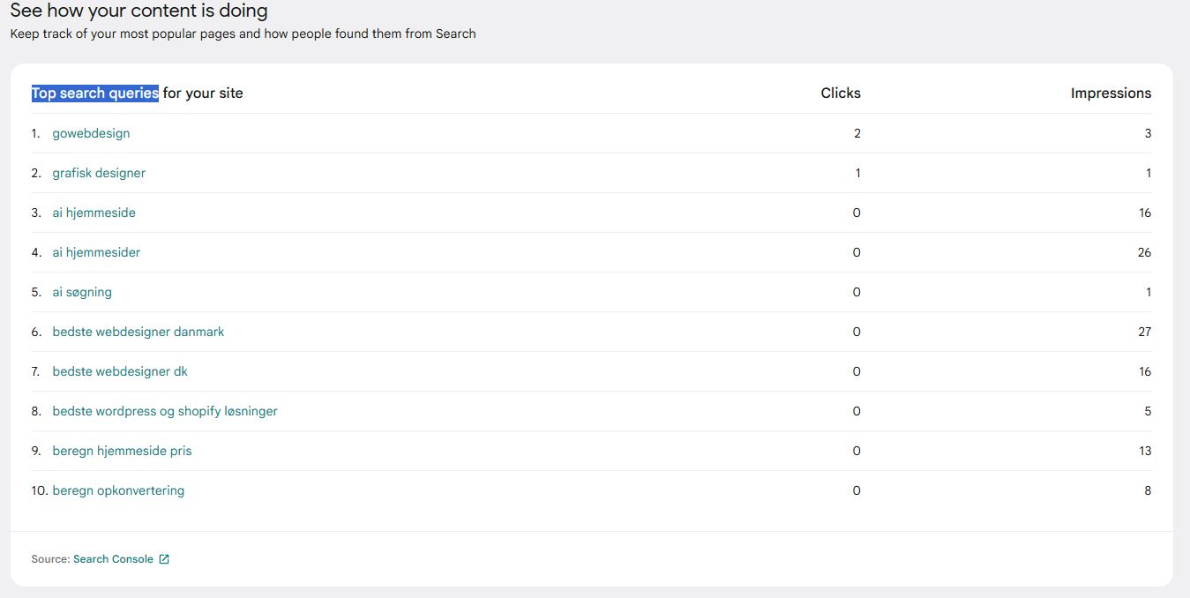This screenshot has height=598, width=1190.
Task: Click the beregn hjemmeside pris query
Action: tap(122, 451)
